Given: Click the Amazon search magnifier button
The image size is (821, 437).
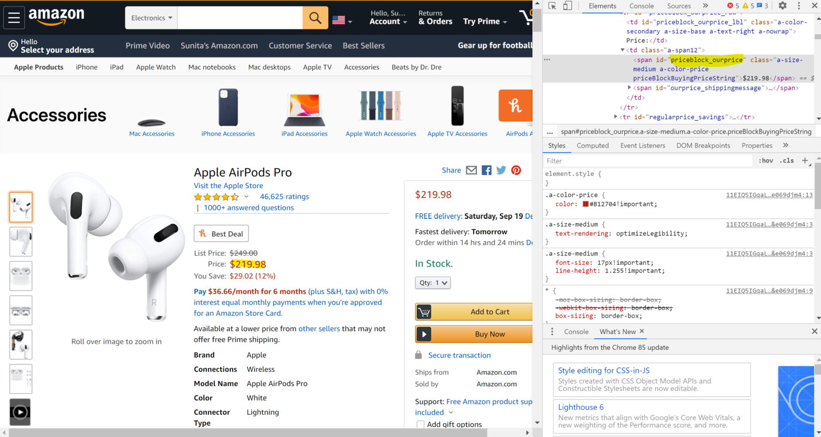Looking at the screenshot, I should coord(315,18).
